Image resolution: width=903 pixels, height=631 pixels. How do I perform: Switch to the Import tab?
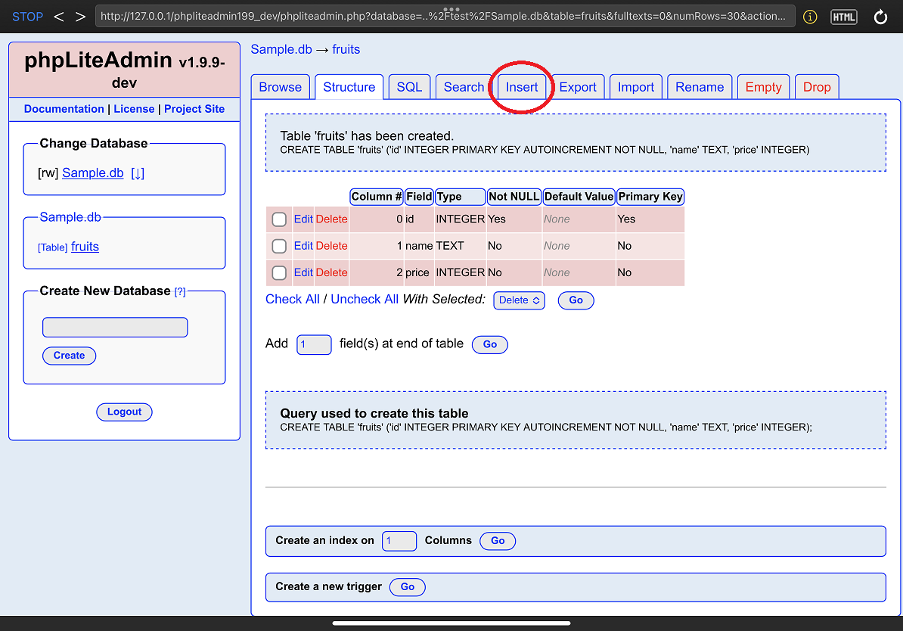coord(636,87)
